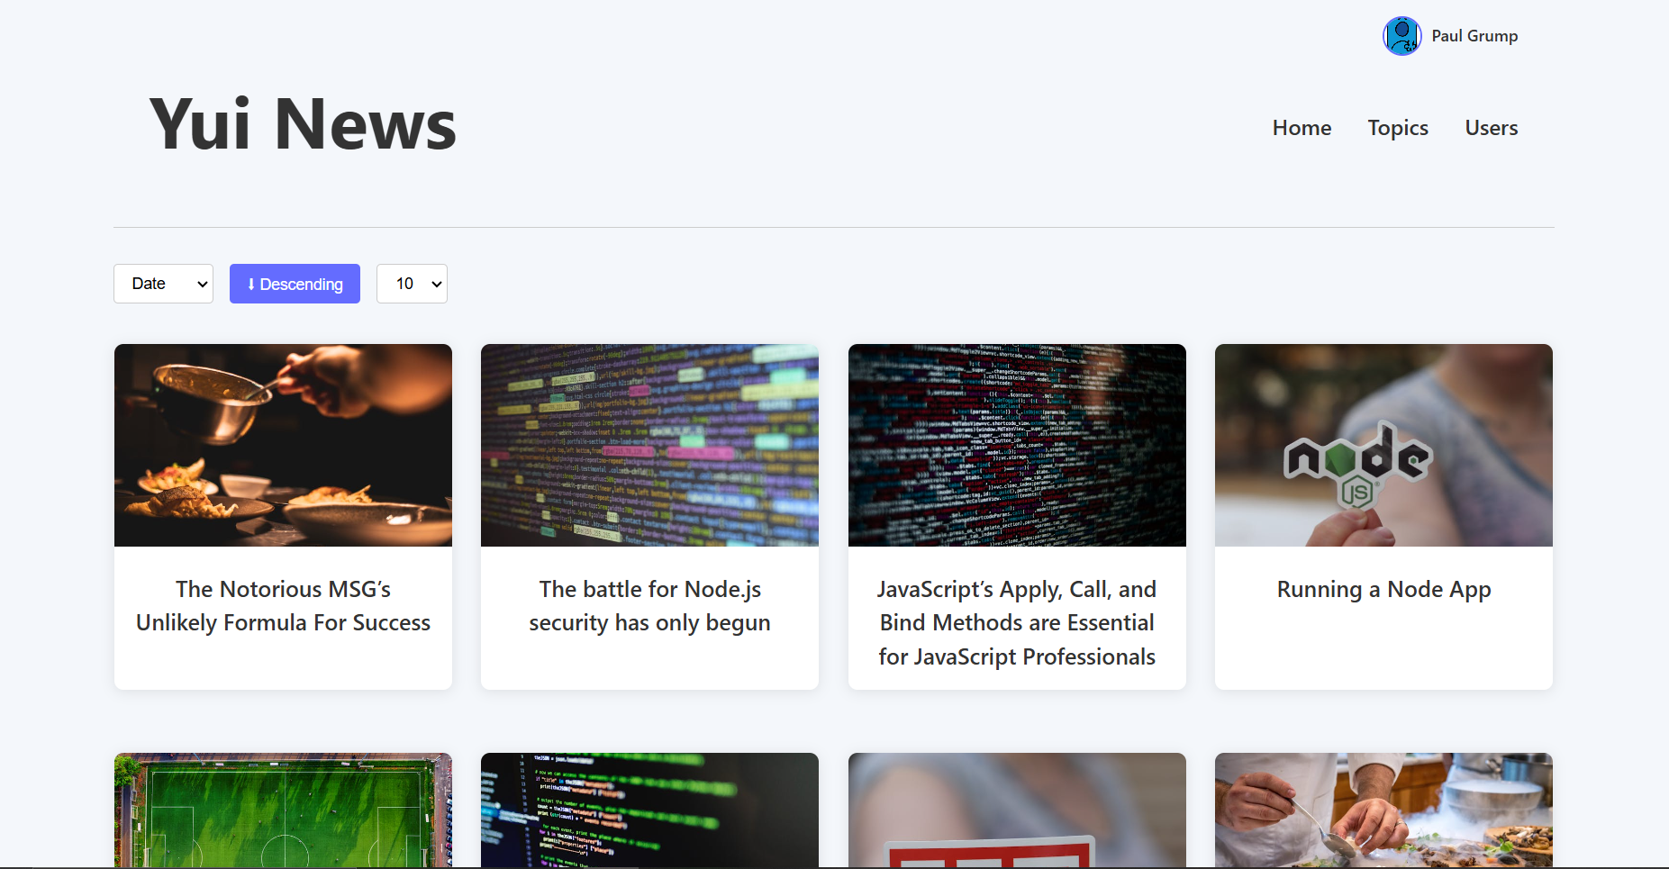
Task: Open JavaScript's Apply, Call, and Bind Methods article
Action: coord(1017,623)
